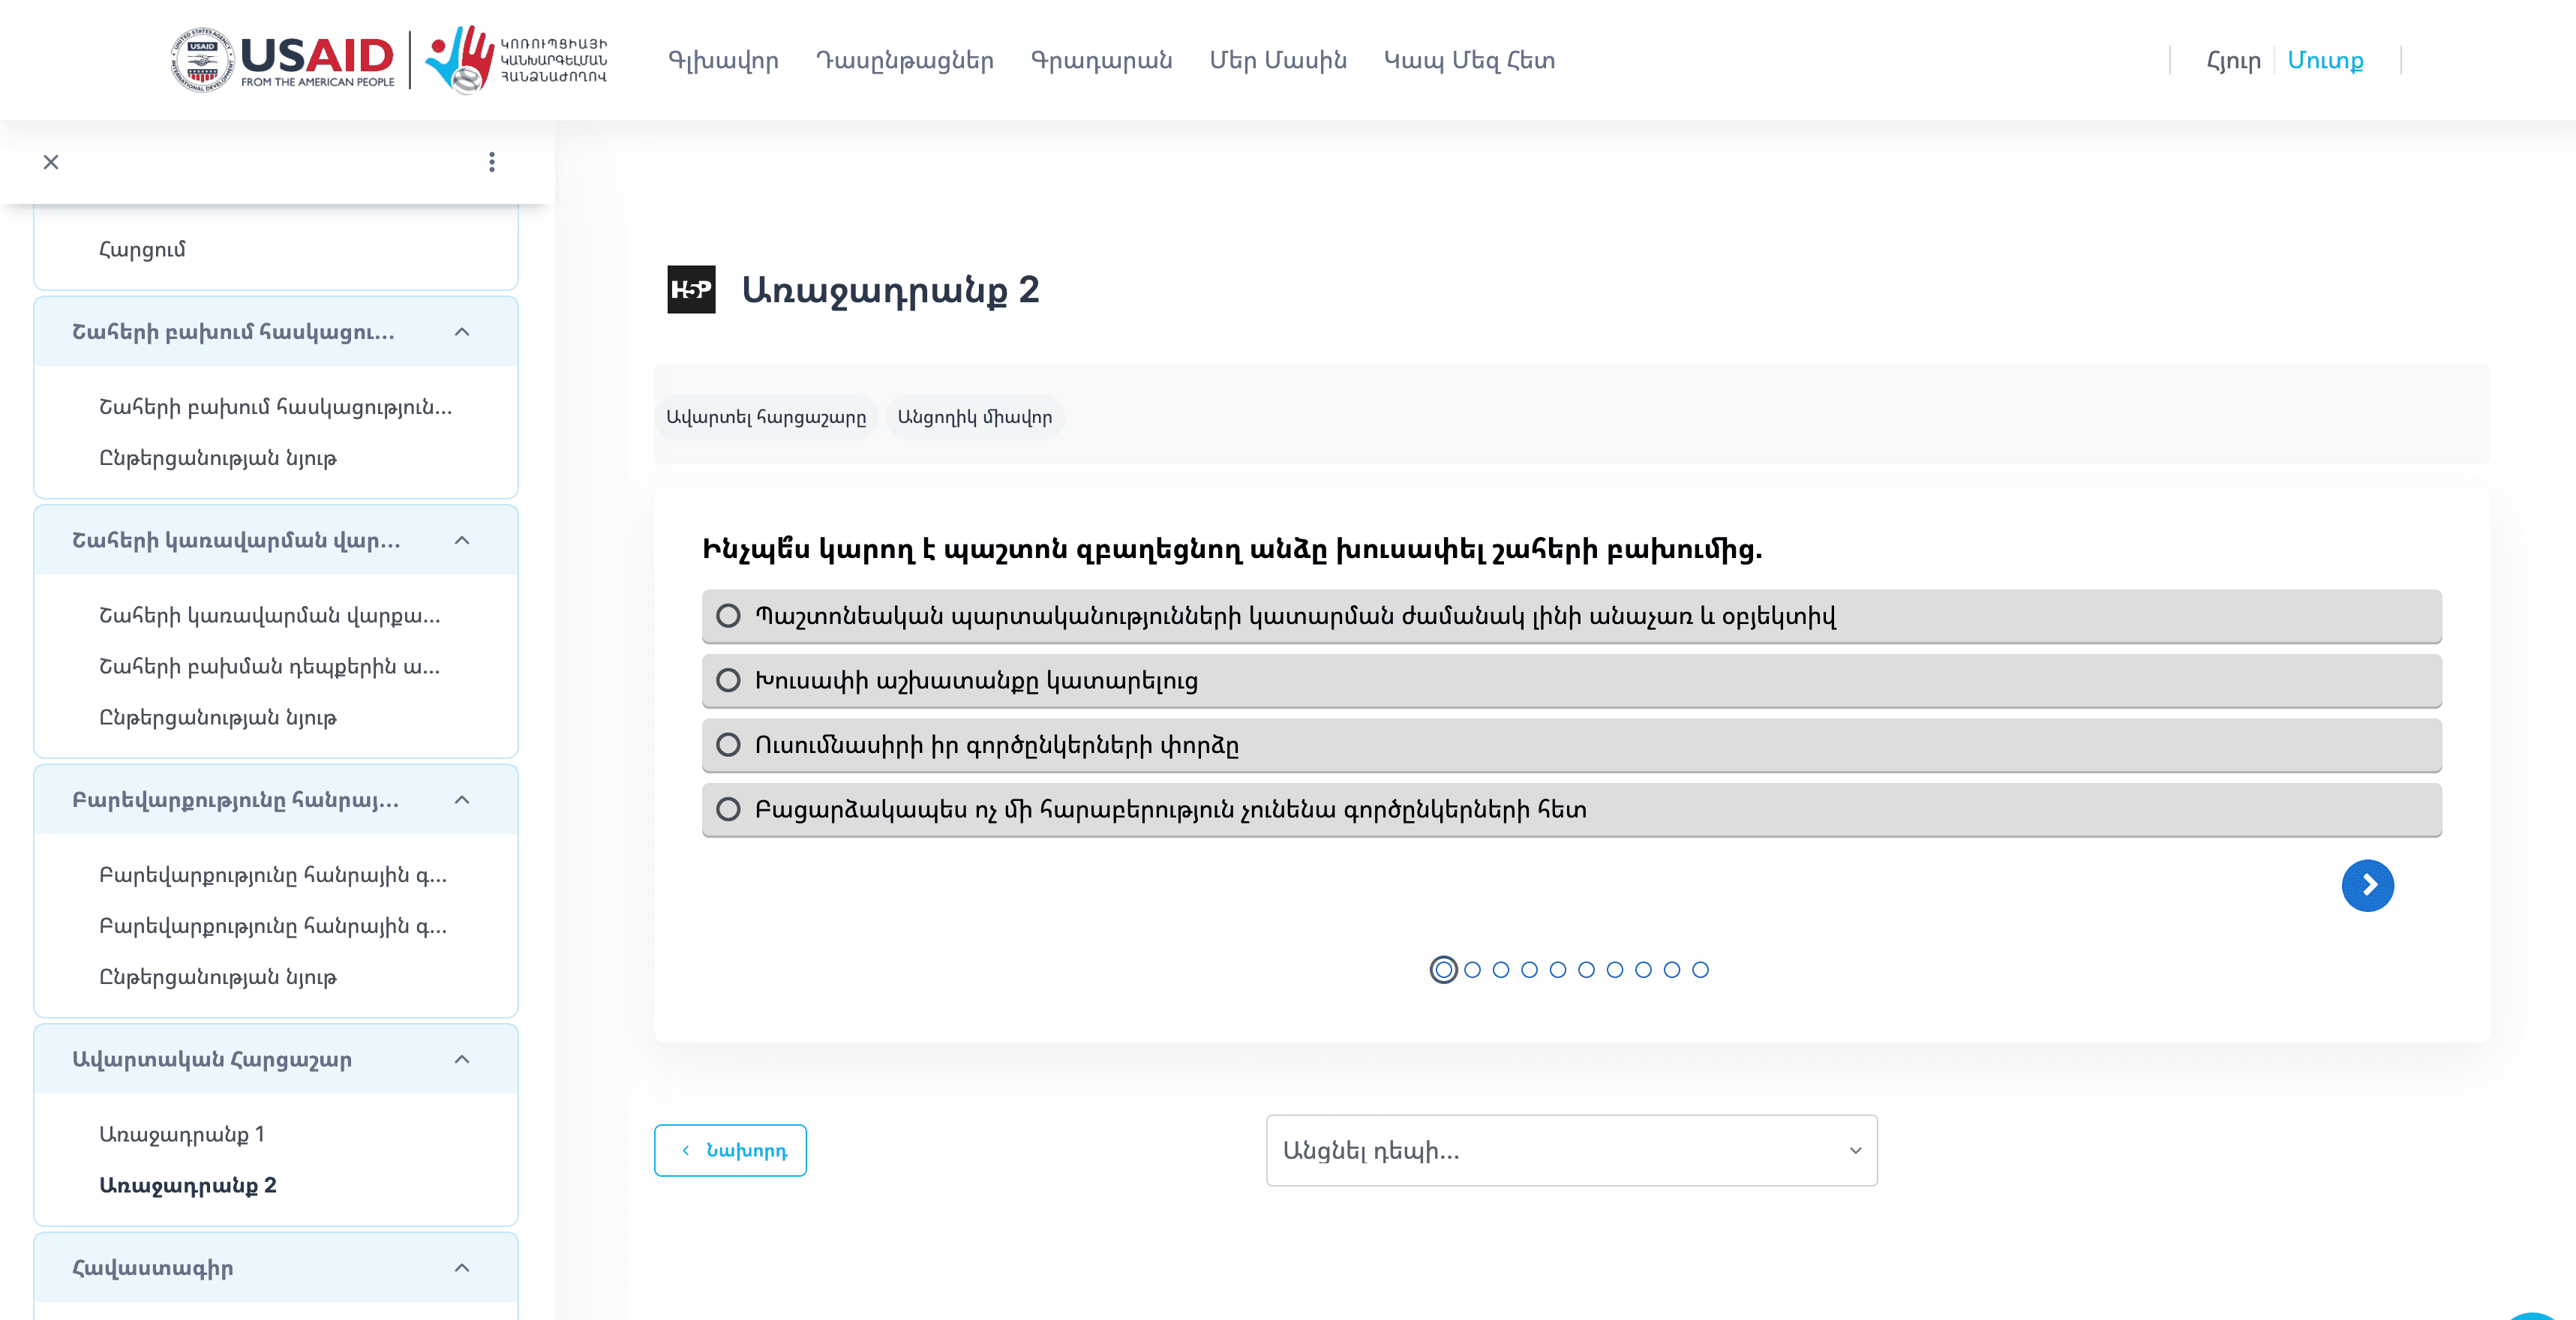The image size is (2576, 1320).
Task: Click the last pagination dot
Action: 1701,968
